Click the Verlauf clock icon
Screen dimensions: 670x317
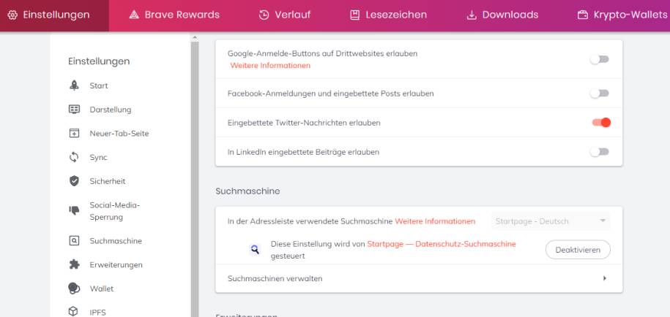pos(264,15)
